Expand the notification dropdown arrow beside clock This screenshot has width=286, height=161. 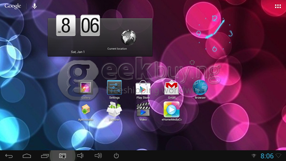[x=278, y=156]
